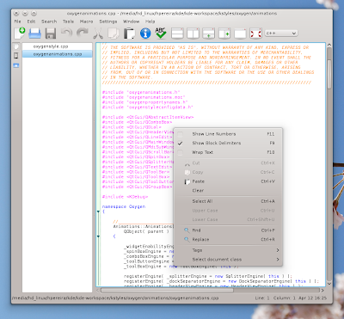Click the 'namespace Oxygen' line in the editor

click(x=124, y=206)
